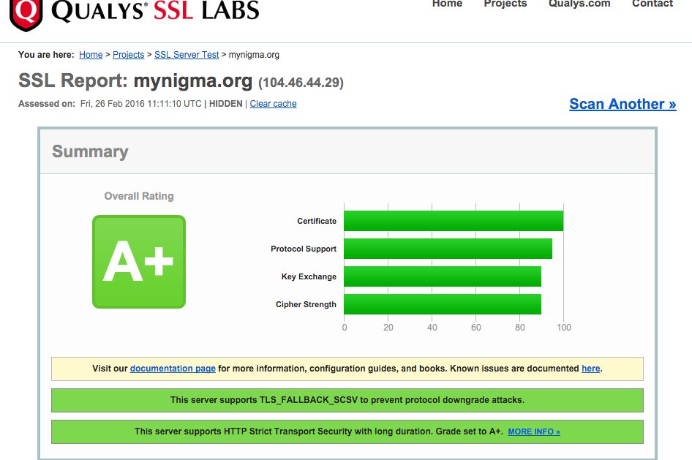The image size is (692, 460).
Task: Follow the Projects breadcrumb link
Action: tap(129, 55)
